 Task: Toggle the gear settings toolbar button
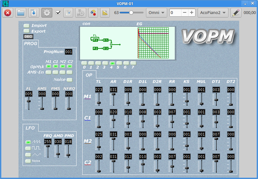tap(47, 13)
